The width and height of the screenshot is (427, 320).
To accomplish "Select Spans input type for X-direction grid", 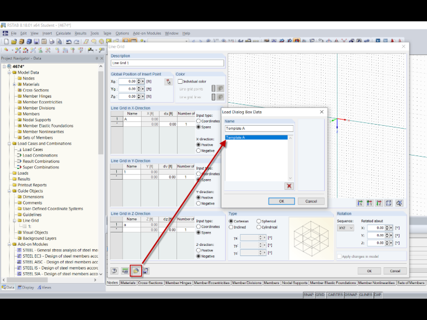I will pos(198,127).
